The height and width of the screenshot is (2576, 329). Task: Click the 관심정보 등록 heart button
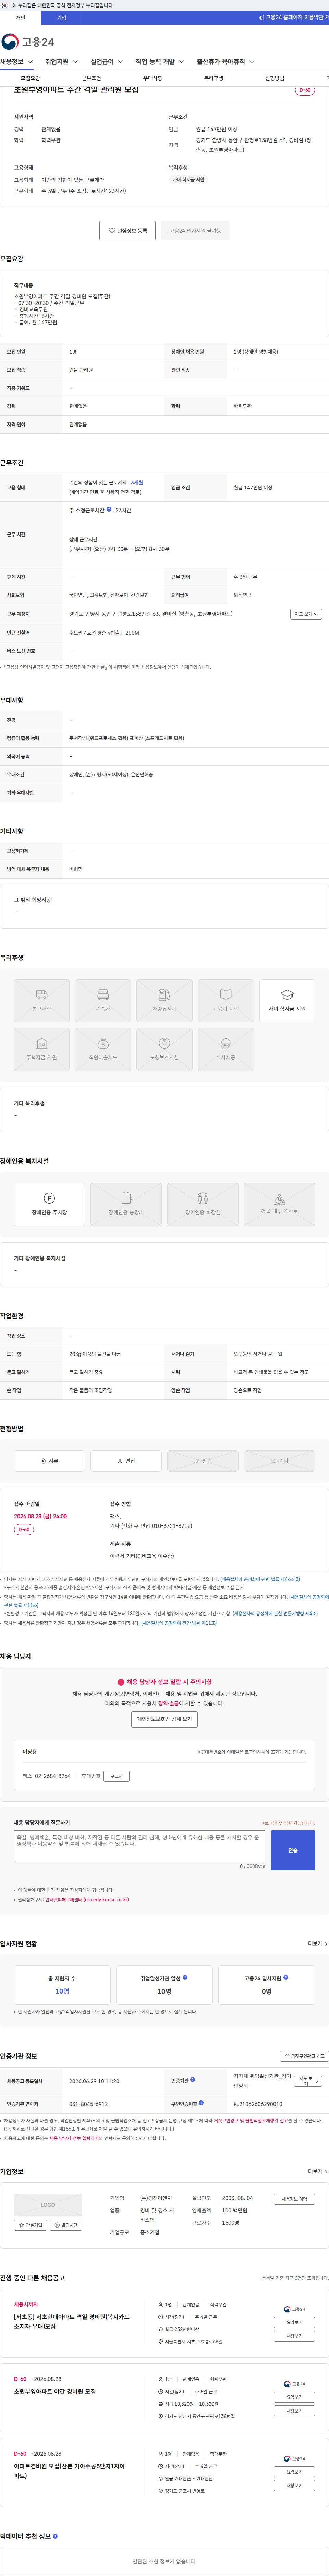[128, 231]
